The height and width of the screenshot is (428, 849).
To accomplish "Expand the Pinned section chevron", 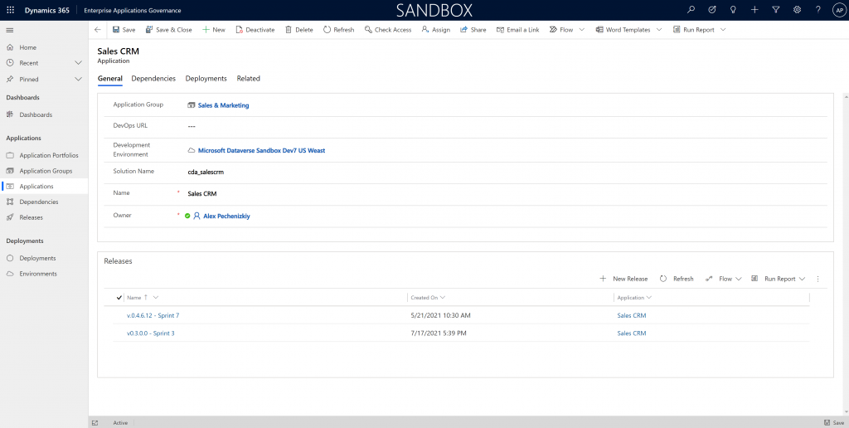I will pos(78,80).
